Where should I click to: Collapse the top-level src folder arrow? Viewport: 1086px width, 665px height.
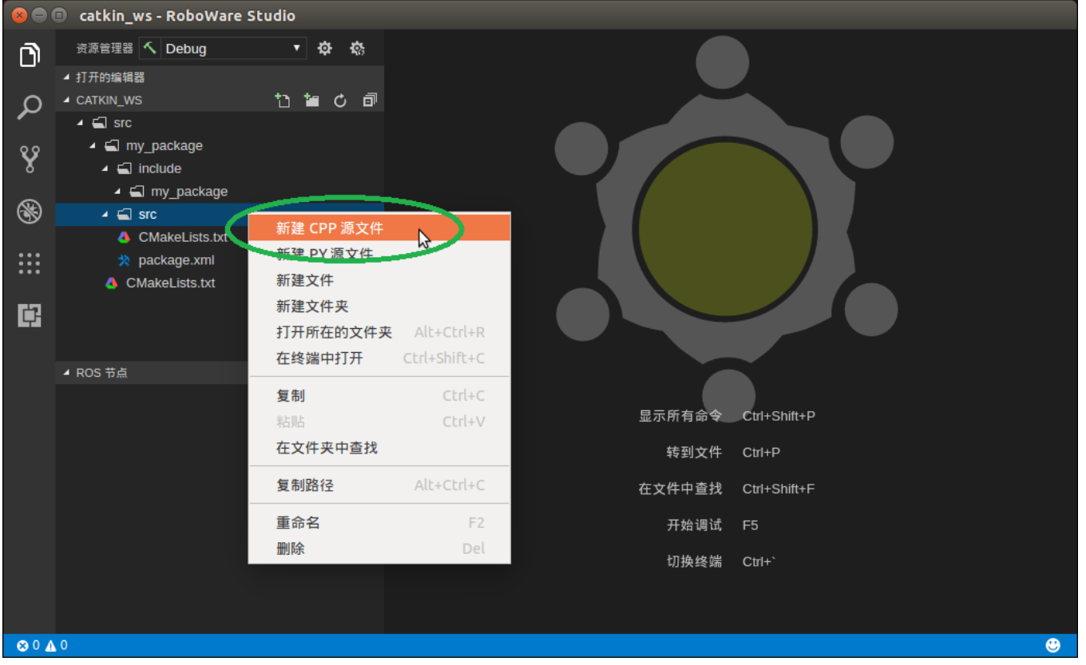(x=80, y=123)
